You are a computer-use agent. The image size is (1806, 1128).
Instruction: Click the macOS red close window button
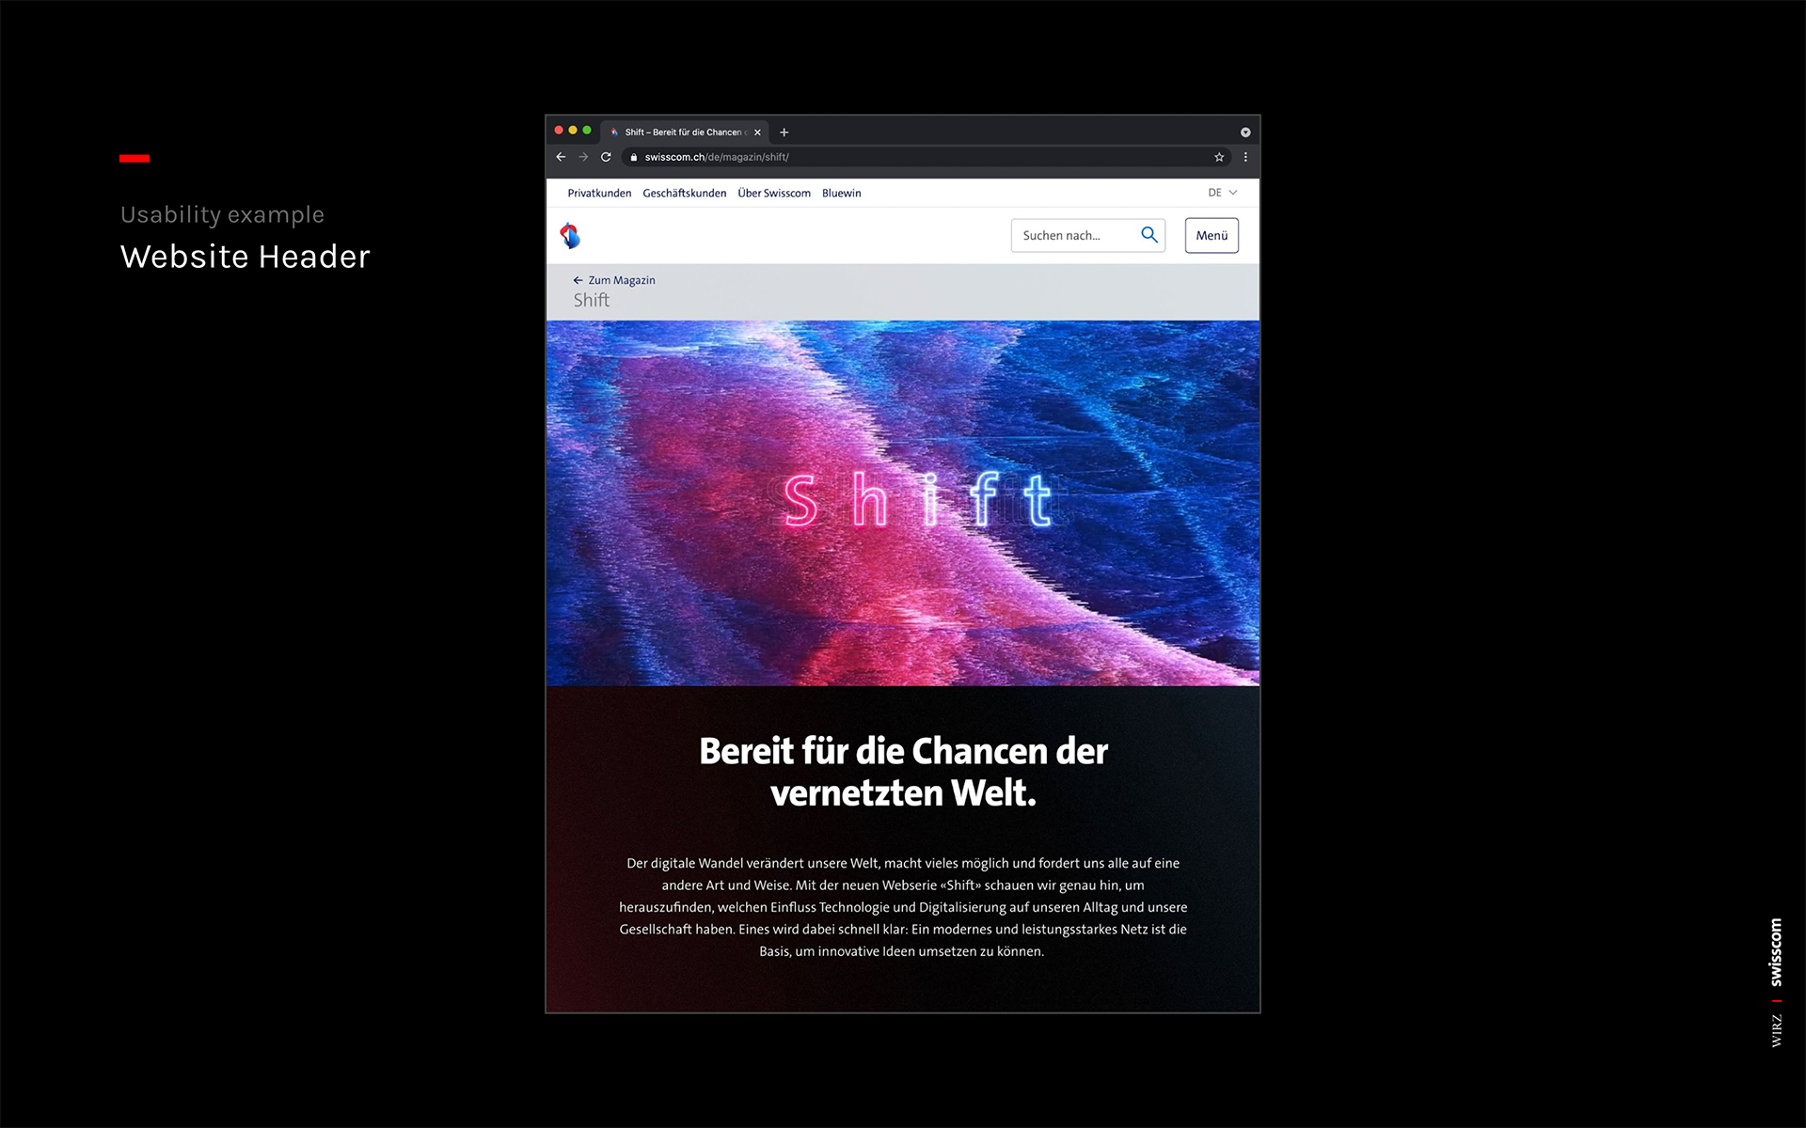pos(559,131)
